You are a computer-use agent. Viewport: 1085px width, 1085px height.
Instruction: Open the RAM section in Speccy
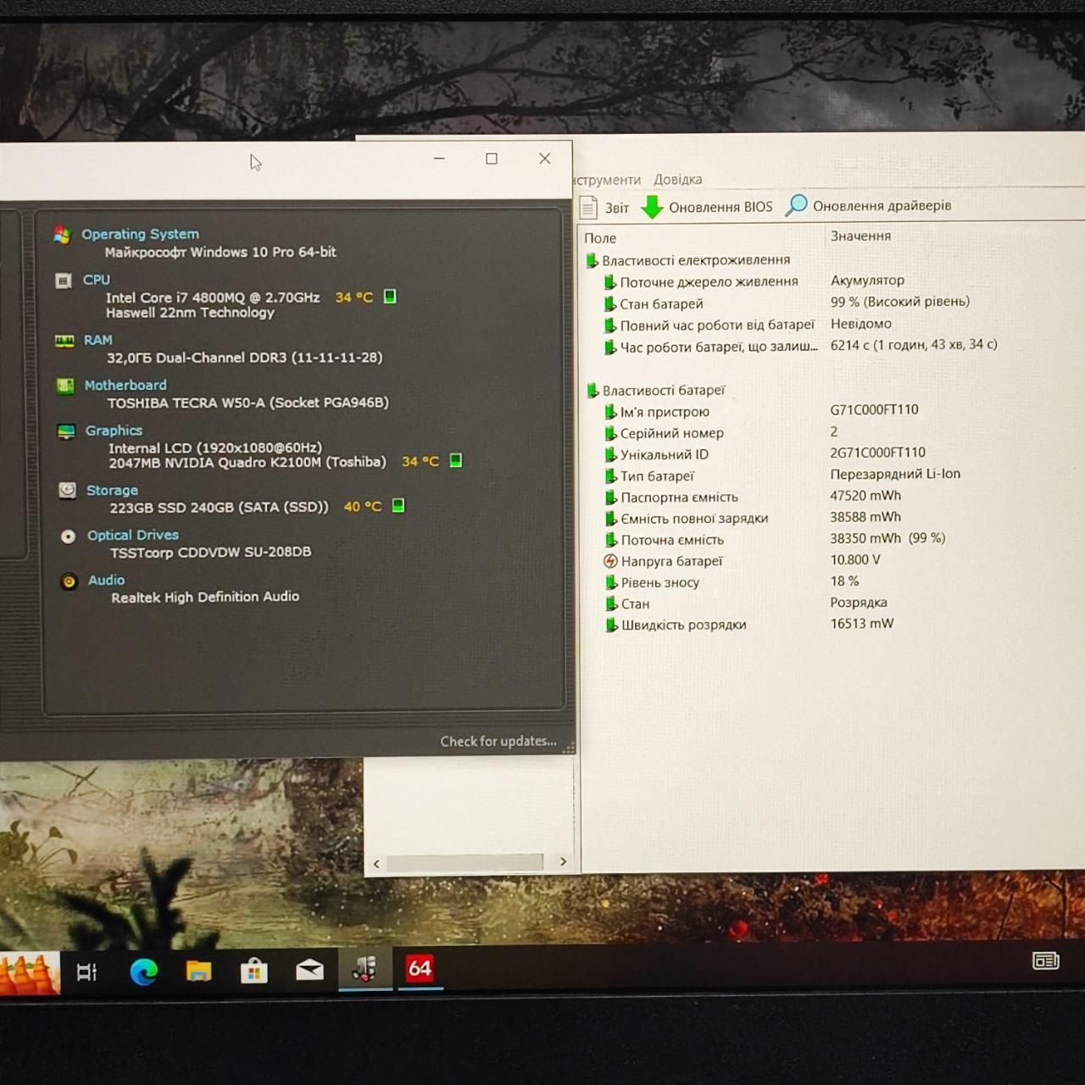pyautogui.click(x=98, y=340)
